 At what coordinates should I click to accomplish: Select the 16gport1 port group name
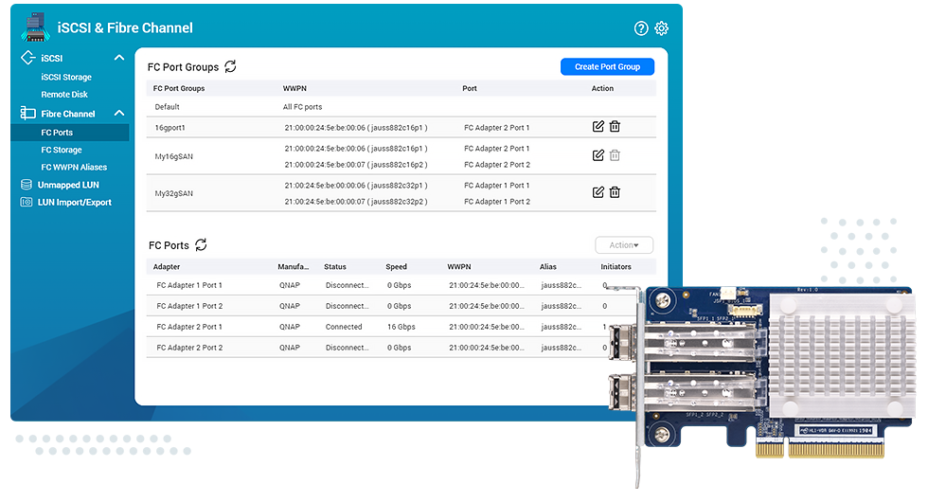coord(170,127)
